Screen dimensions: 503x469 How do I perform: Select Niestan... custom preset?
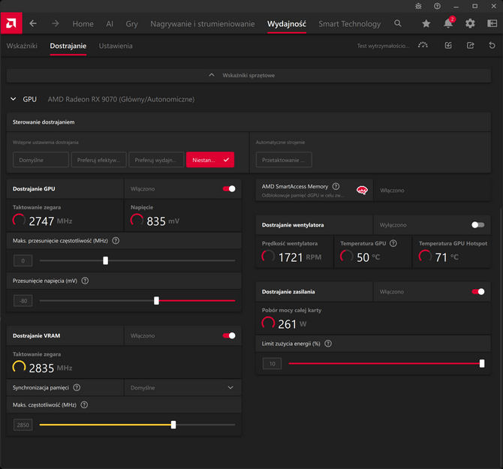[x=210, y=160]
